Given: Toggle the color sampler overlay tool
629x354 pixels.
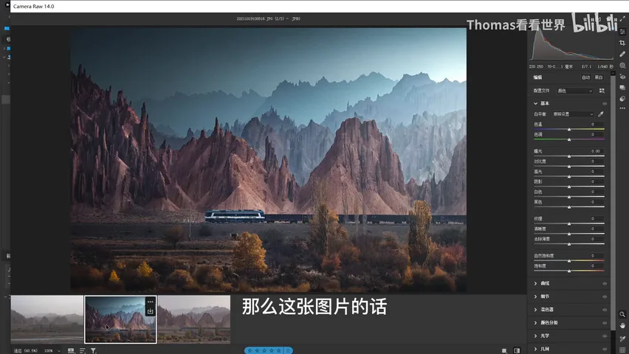Looking at the screenshot, I should click(622, 339).
